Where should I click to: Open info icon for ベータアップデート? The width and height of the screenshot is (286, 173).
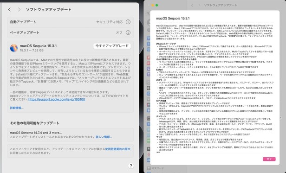tap(128, 32)
